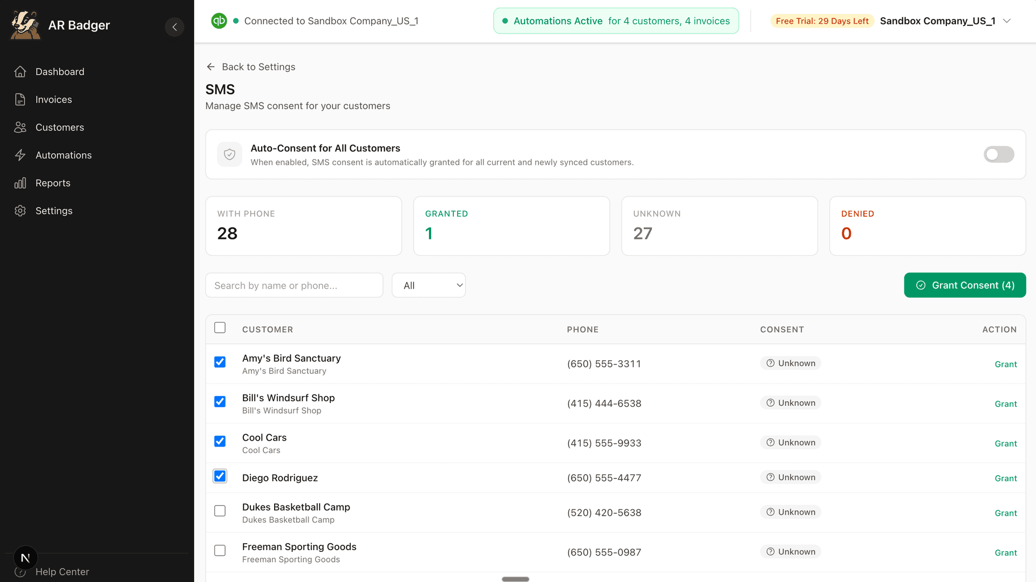Open the Customers section
Viewport: 1036px width, 582px height.
[59, 127]
